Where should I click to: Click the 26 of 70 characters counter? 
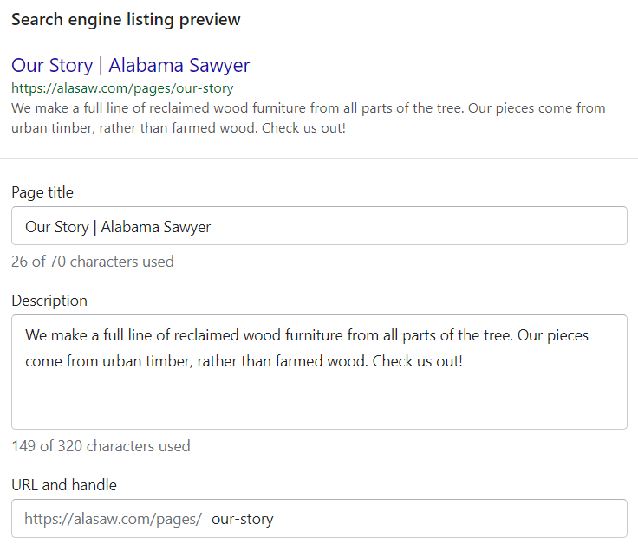point(93,262)
